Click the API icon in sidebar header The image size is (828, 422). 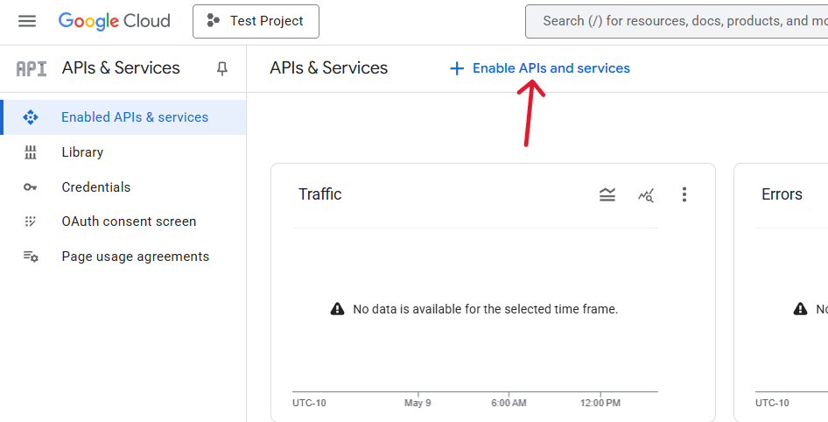coord(32,68)
